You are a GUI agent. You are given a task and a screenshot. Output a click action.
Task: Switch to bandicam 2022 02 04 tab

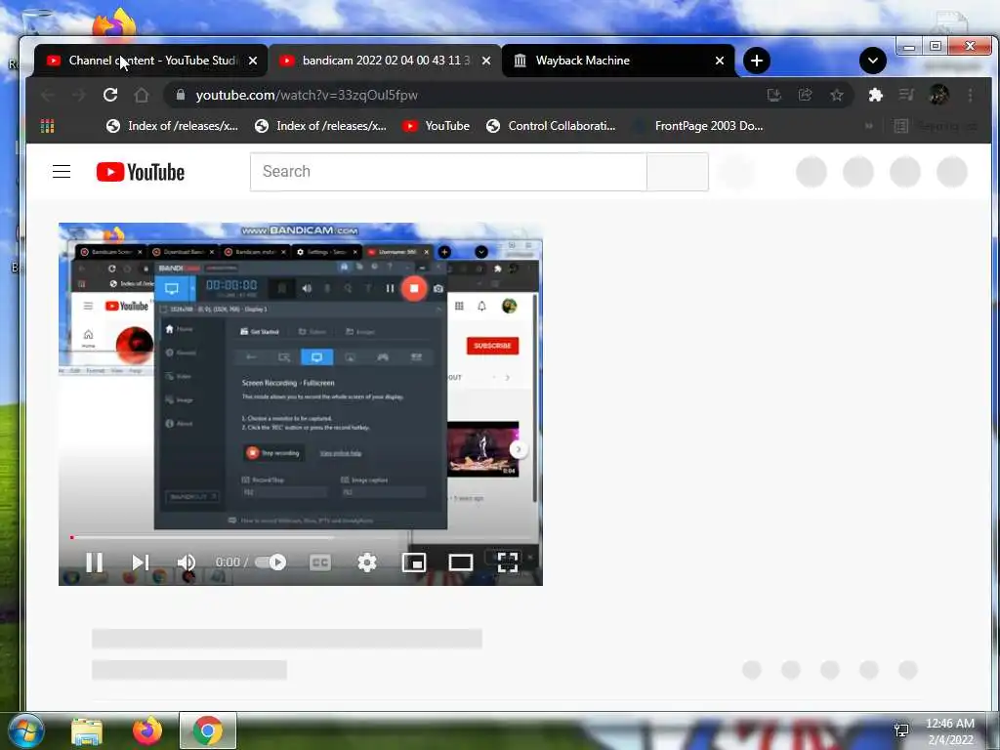385,61
